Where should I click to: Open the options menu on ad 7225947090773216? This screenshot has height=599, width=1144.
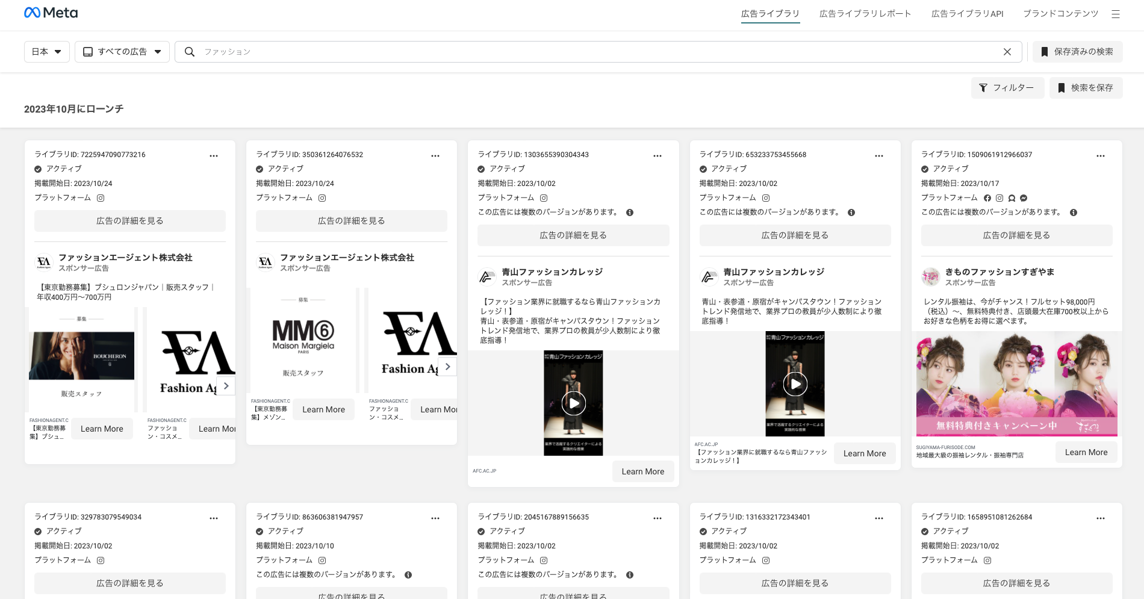point(214,155)
